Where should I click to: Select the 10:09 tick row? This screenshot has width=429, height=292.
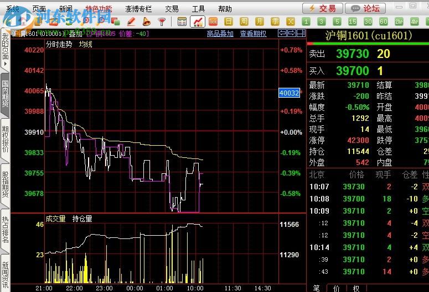(368, 211)
